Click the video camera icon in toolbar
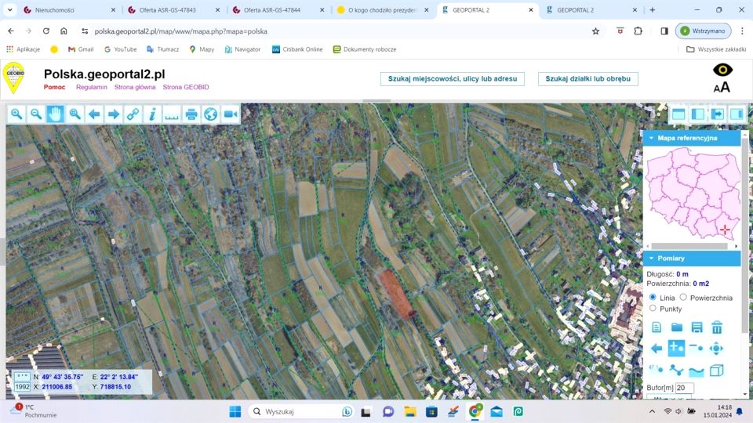The height and width of the screenshot is (423, 753). (230, 114)
